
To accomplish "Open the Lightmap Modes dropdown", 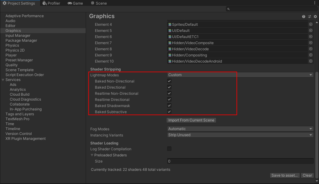I will pyautogui.click(x=240, y=75).
